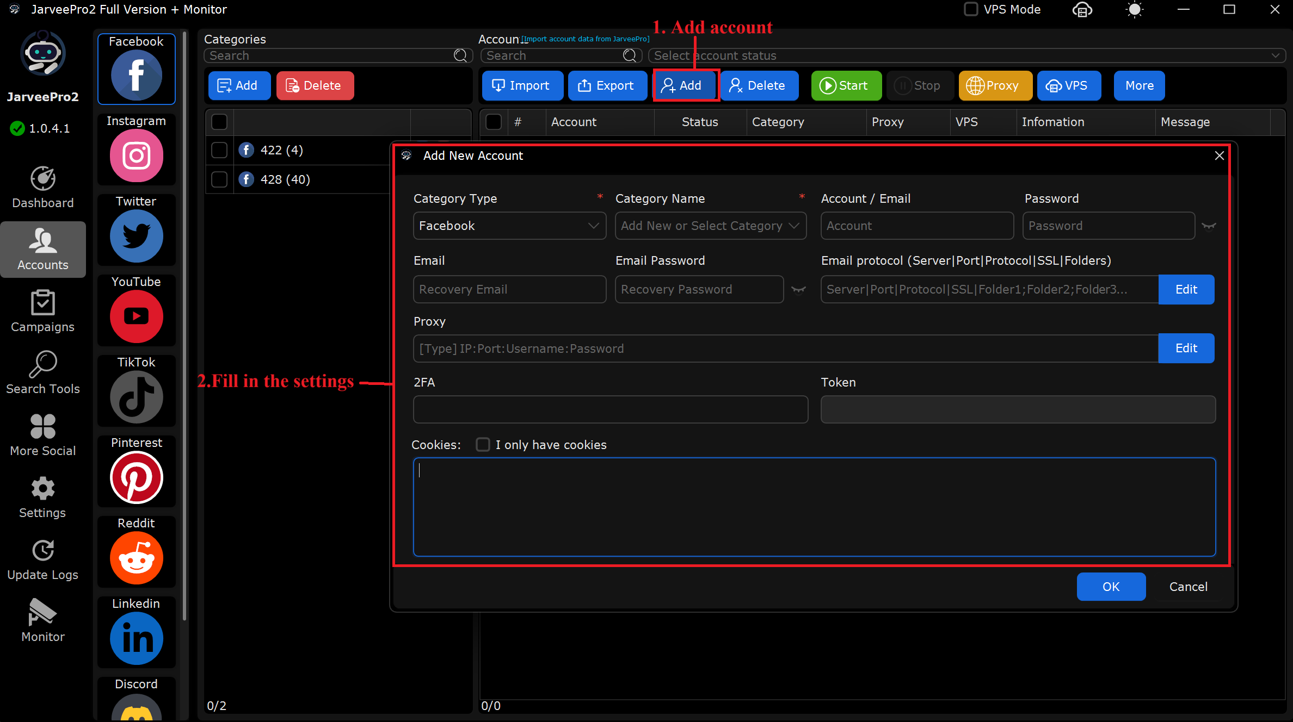Confirm dialog with OK button
This screenshot has width=1293, height=722.
click(x=1111, y=587)
